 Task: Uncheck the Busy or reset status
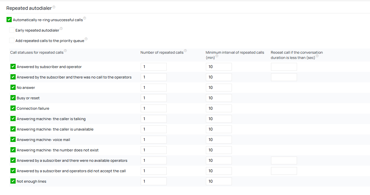tap(13, 98)
